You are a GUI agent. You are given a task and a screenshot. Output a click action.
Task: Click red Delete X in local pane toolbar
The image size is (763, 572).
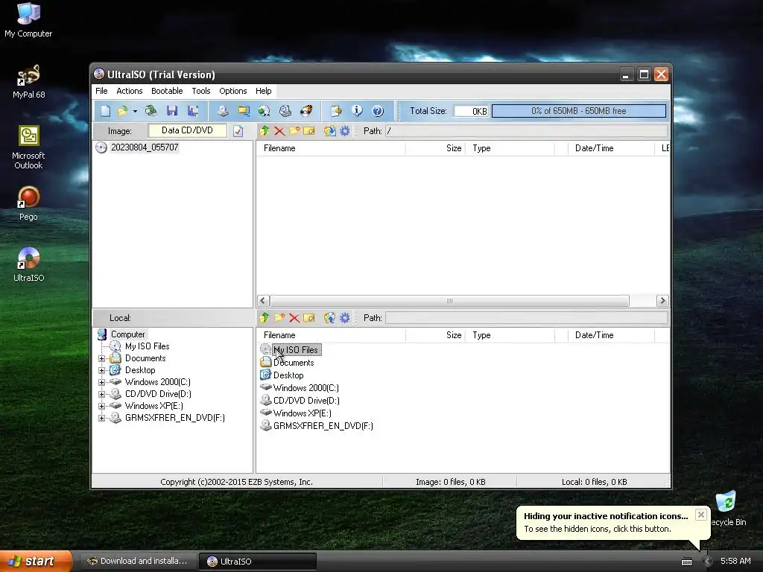tap(294, 317)
